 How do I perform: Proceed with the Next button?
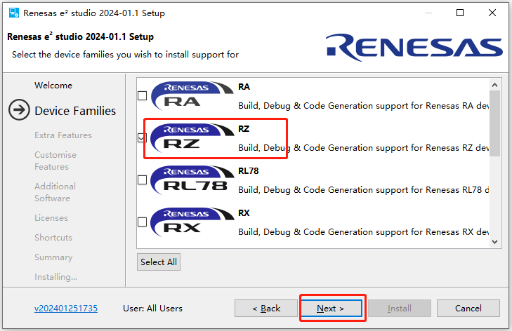pos(331,308)
